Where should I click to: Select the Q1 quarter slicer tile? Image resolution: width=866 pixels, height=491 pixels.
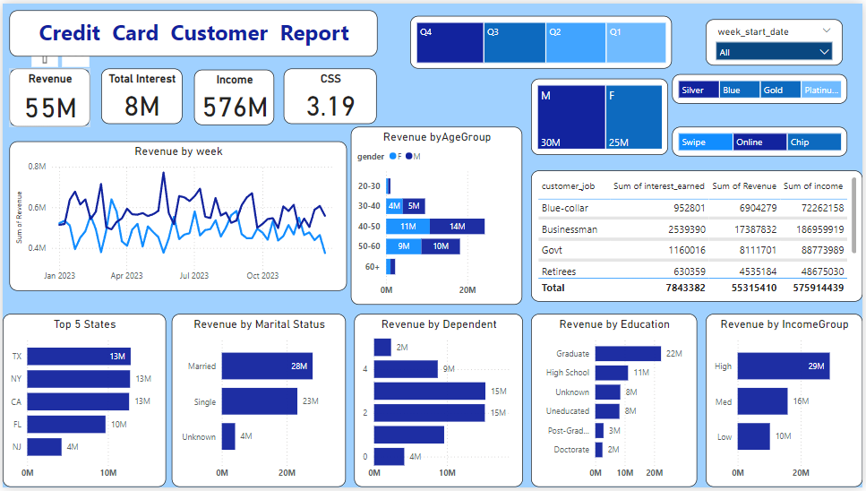[636, 42]
